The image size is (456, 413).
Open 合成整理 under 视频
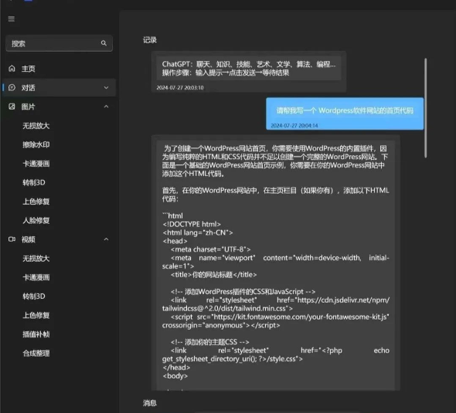(x=36, y=353)
